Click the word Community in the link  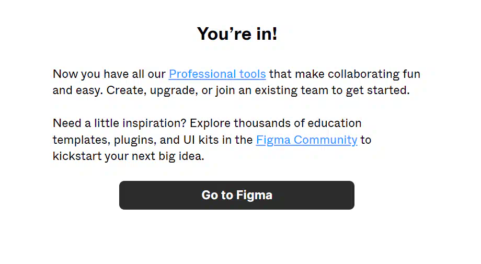tap(326, 140)
